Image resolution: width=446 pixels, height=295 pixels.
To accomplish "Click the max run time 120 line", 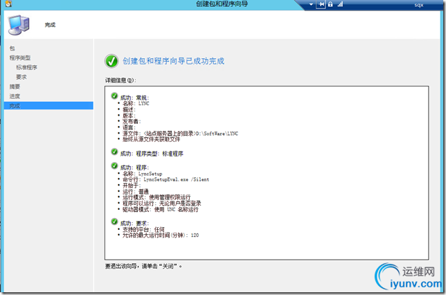I will pos(161,235).
